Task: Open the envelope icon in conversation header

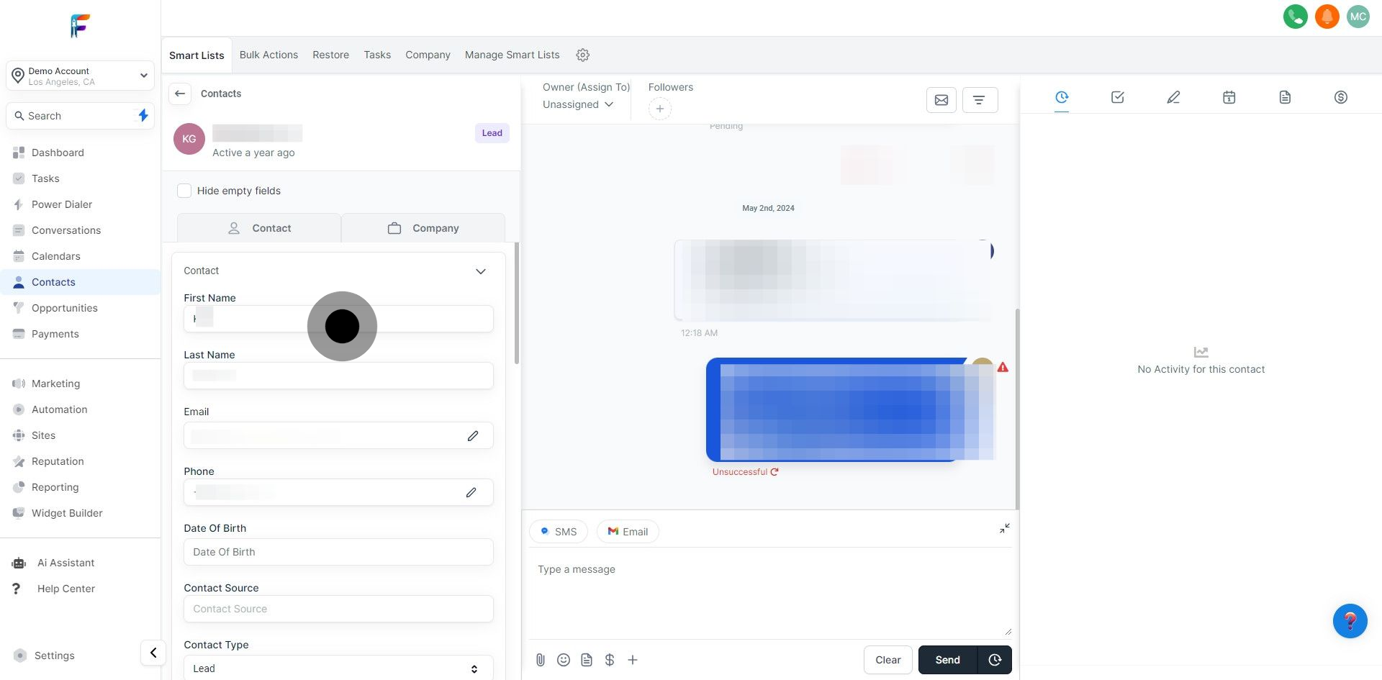Action: pos(941,100)
